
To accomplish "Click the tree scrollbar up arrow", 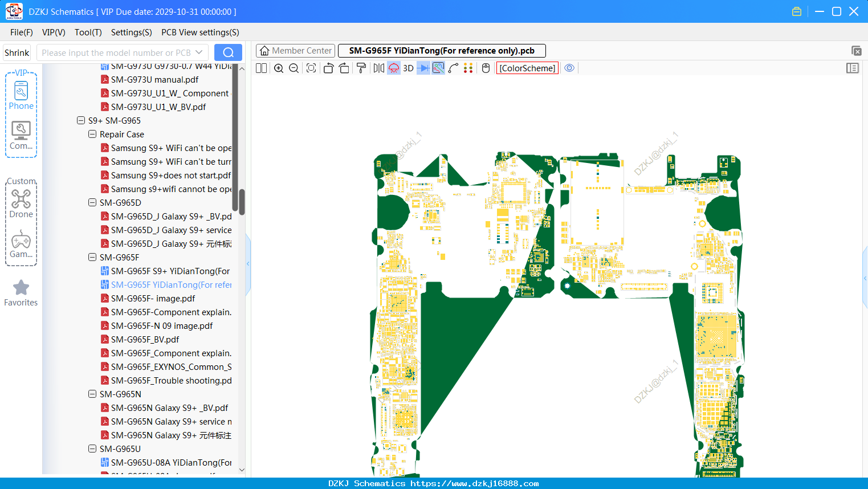I will [x=242, y=68].
